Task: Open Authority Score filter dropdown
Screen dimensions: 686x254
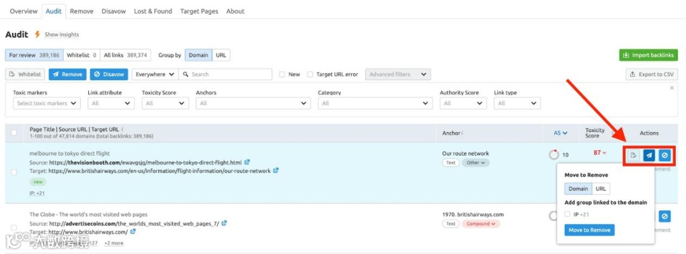Action: (x=463, y=103)
